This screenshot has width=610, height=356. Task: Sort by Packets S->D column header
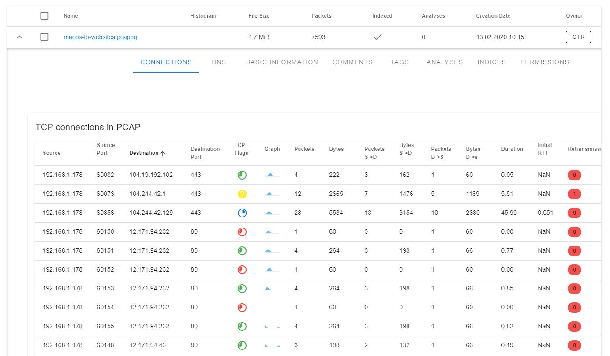374,153
